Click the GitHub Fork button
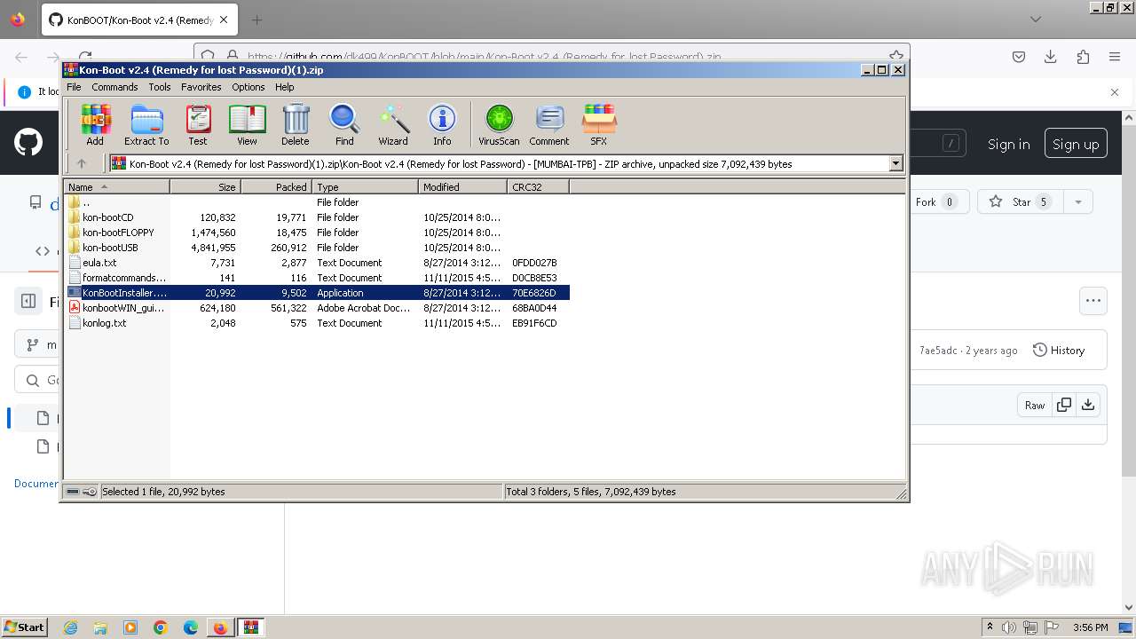1136x639 pixels. coord(935,201)
